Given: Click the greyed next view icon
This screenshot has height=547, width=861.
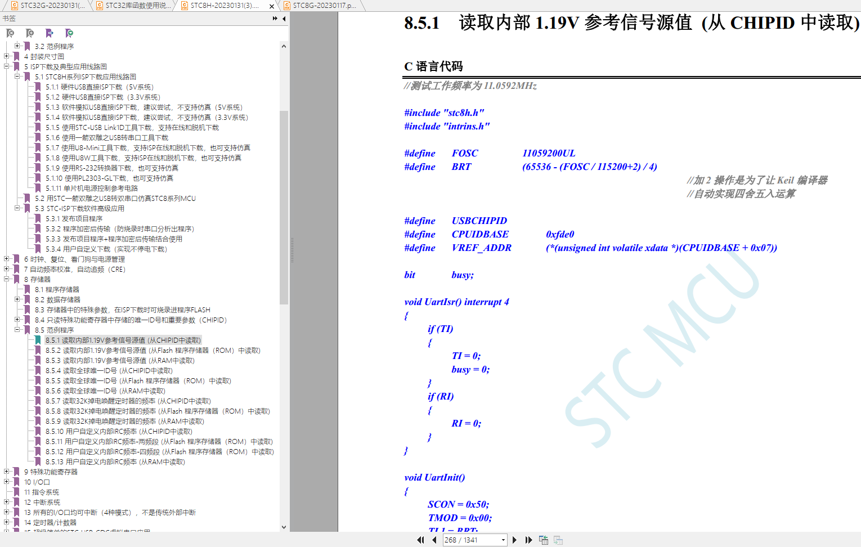Looking at the screenshot, I should (x=558, y=540).
